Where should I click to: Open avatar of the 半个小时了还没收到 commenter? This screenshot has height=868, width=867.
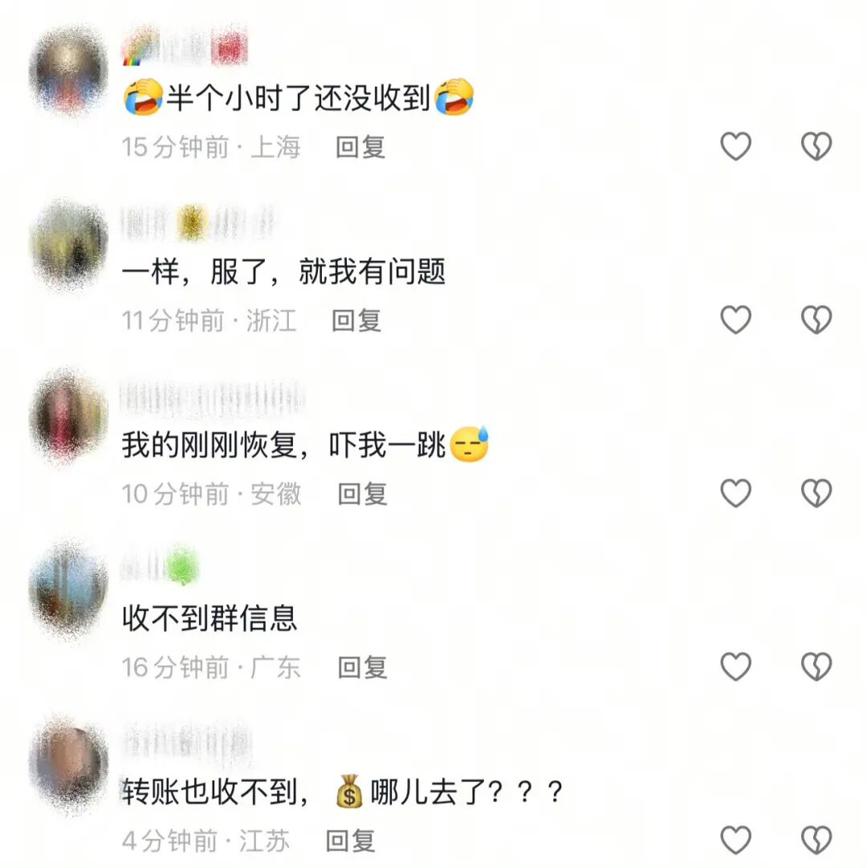pos(68,71)
